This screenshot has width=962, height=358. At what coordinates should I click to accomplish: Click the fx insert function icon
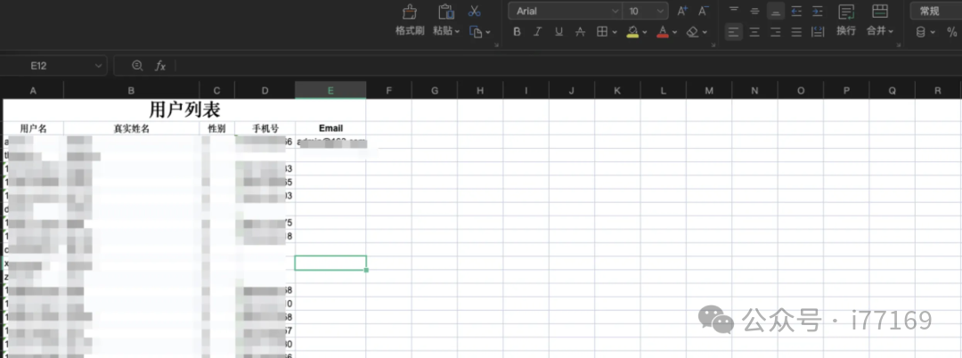(161, 66)
